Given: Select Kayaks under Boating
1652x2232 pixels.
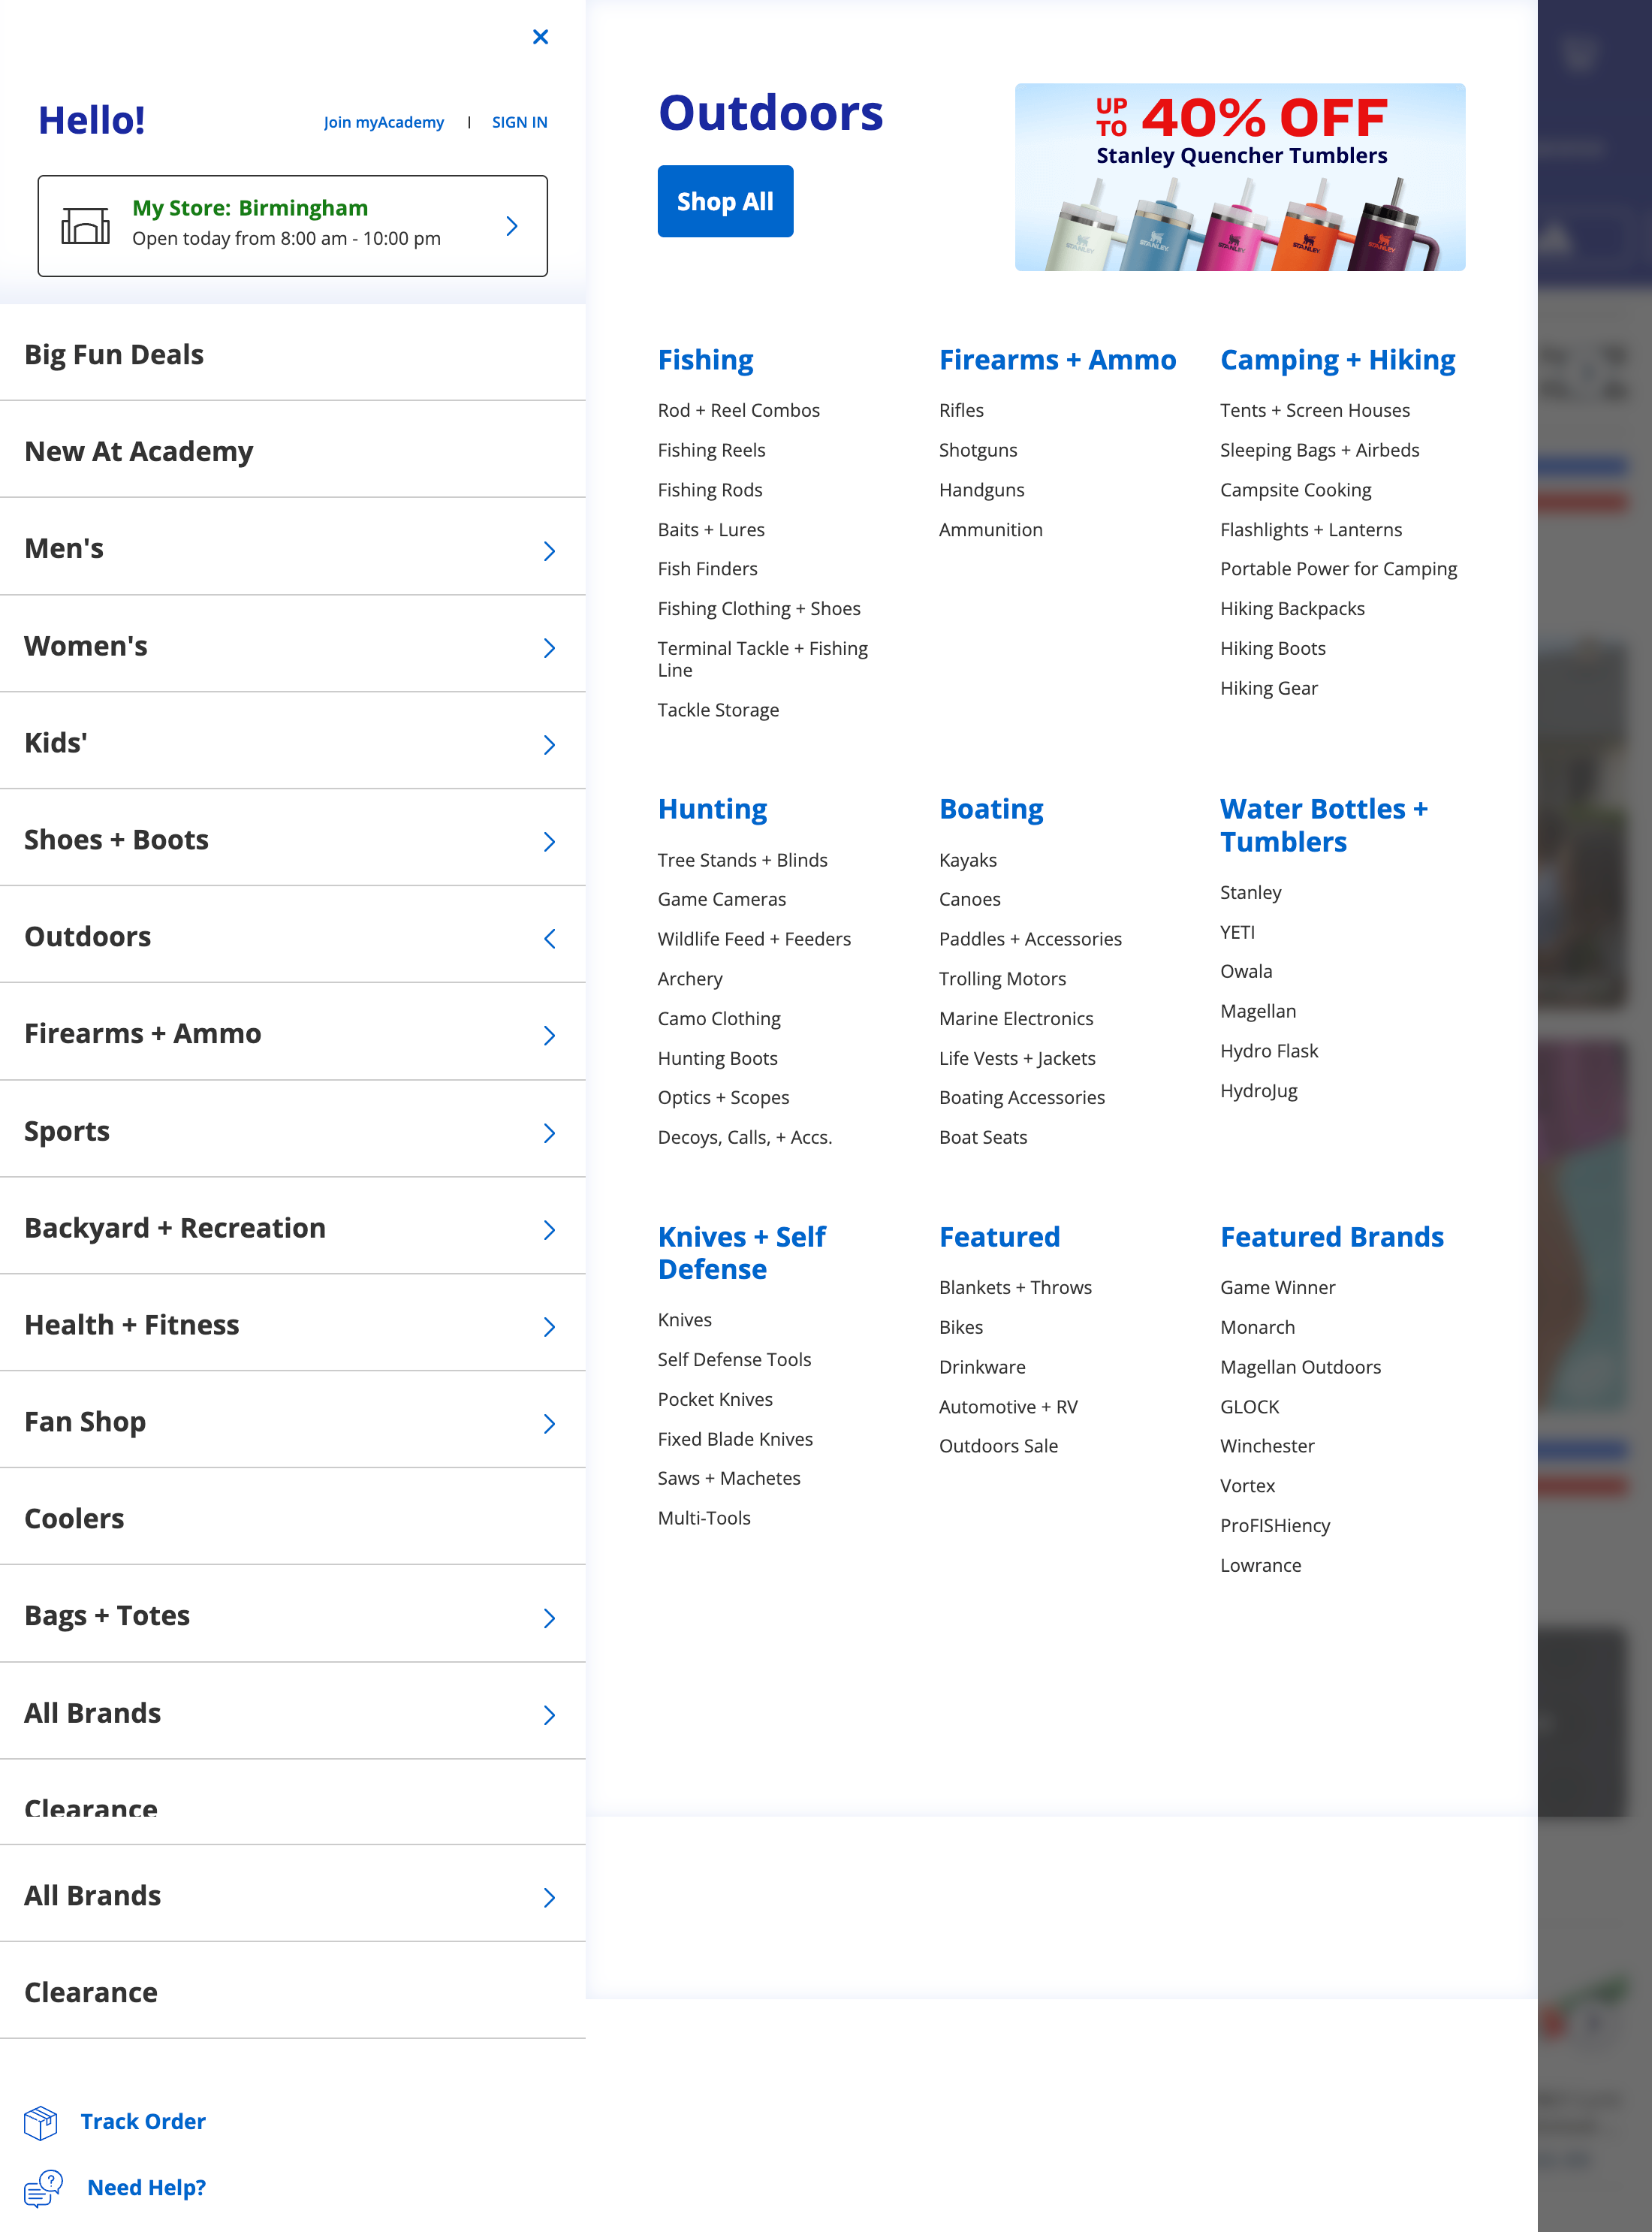Looking at the screenshot, I should tap(967, 859).
